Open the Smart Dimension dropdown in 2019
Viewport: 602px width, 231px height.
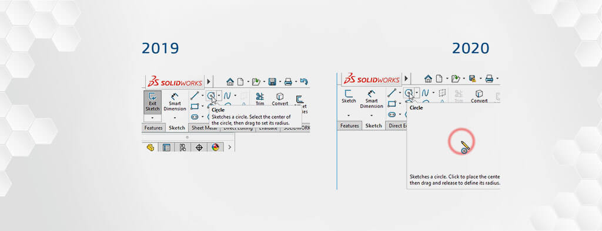[175, 118]
